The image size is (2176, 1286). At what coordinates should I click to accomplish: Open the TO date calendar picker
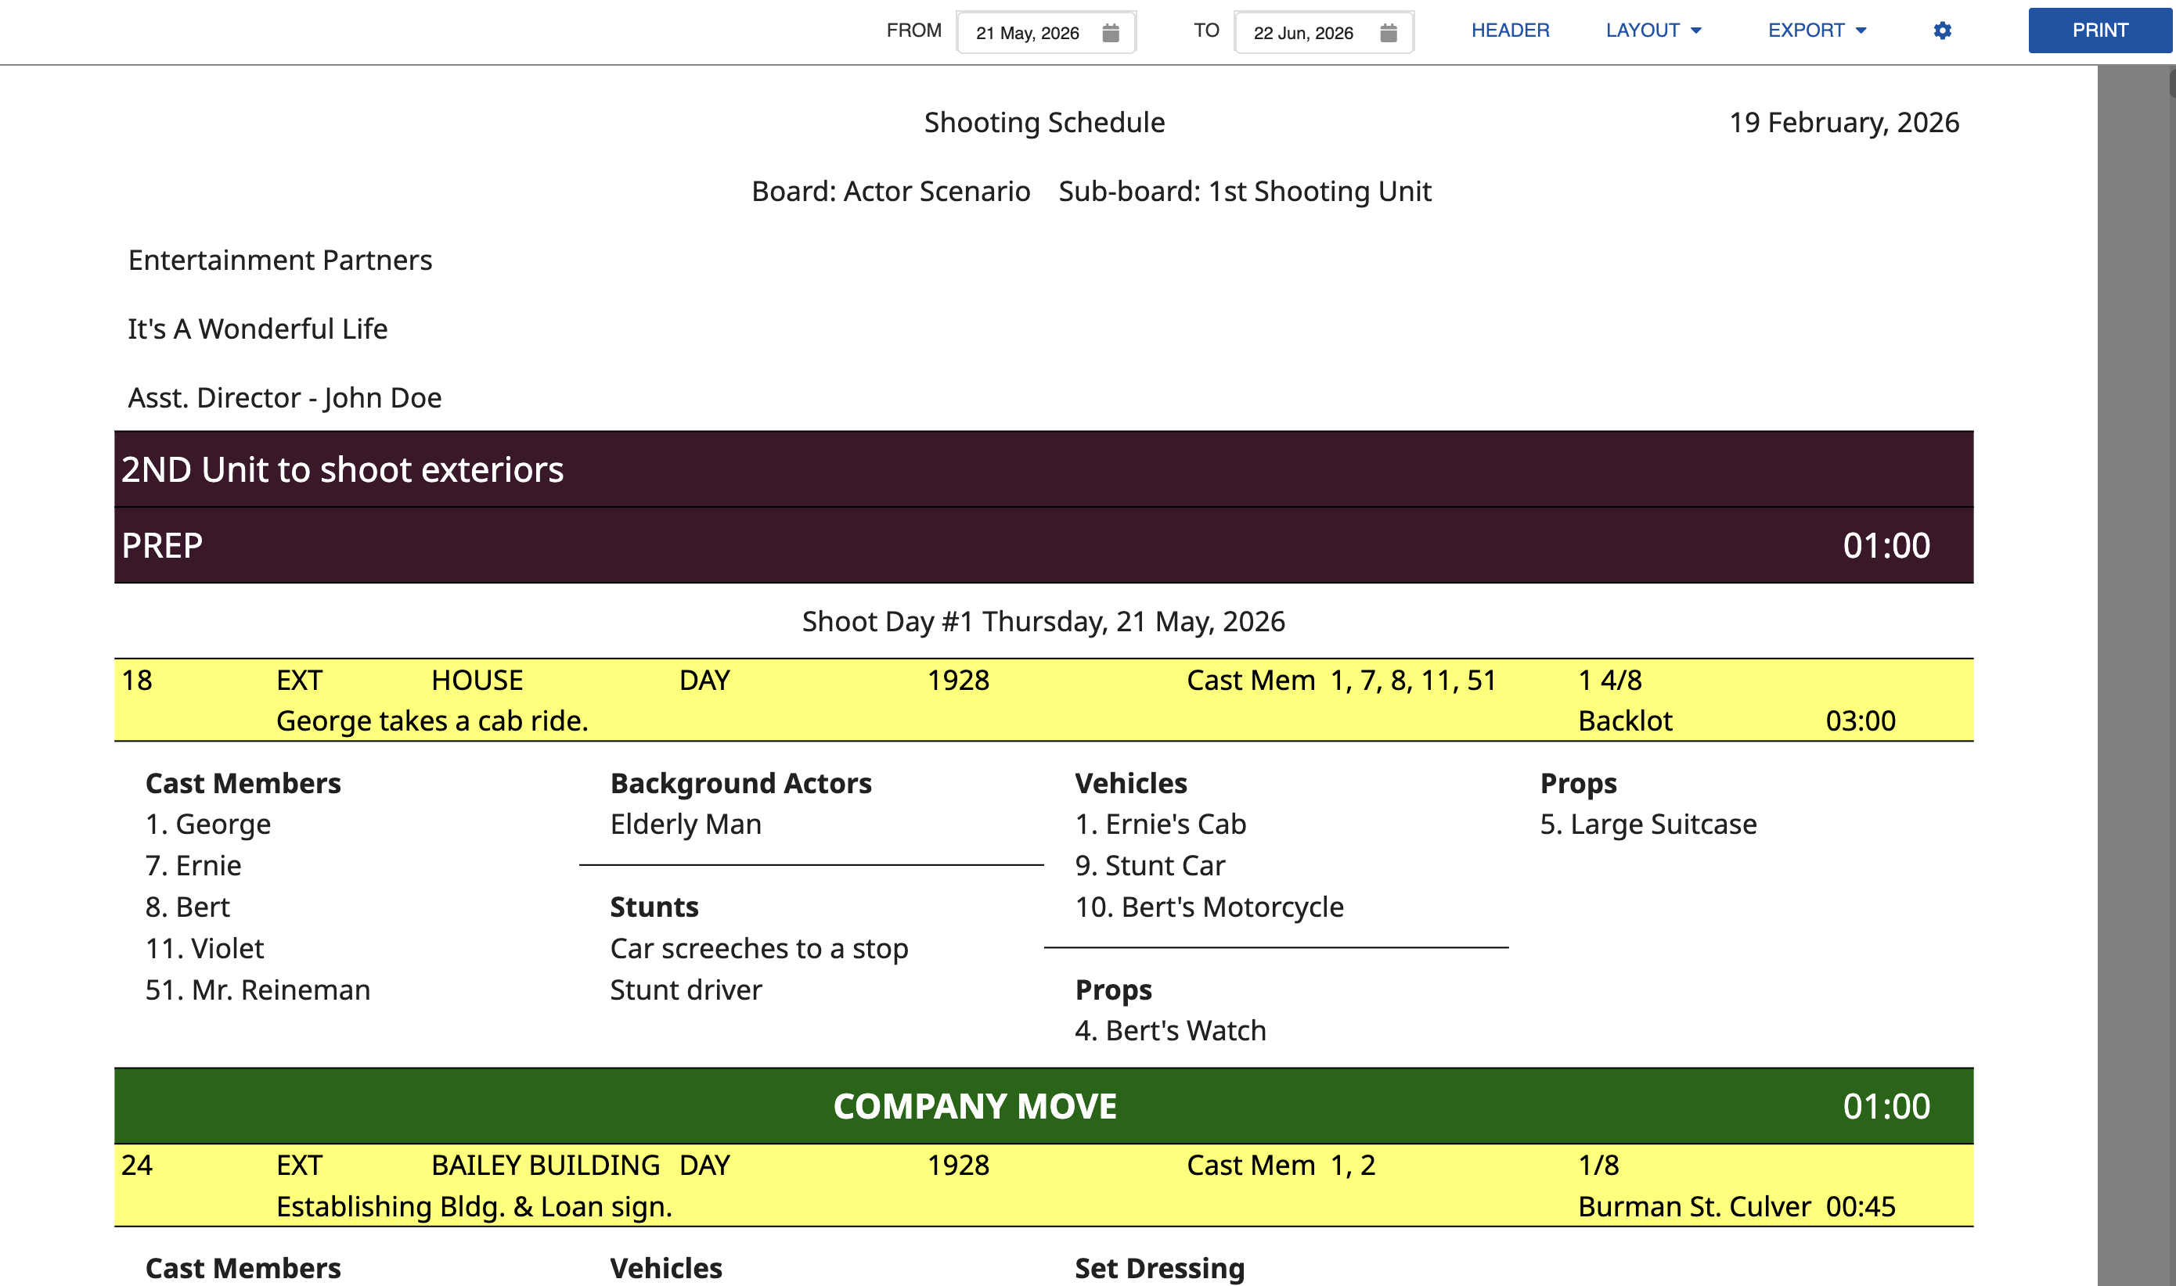click(x=1388, y=32)
